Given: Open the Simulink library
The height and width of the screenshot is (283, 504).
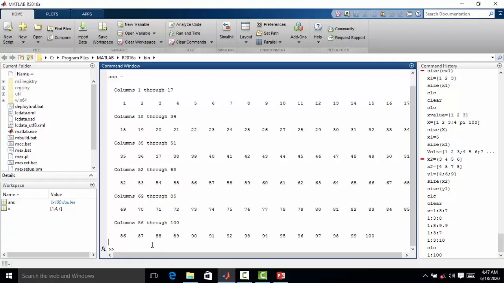Looking at the screenshot, I should (226, 31).
